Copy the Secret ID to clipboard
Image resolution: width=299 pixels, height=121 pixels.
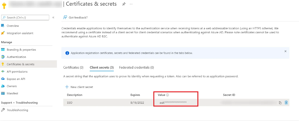coord(280,103)
